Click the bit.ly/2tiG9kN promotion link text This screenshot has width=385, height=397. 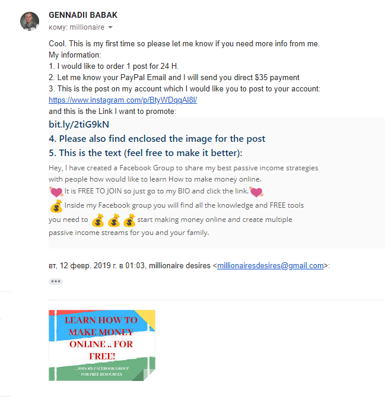79,124
